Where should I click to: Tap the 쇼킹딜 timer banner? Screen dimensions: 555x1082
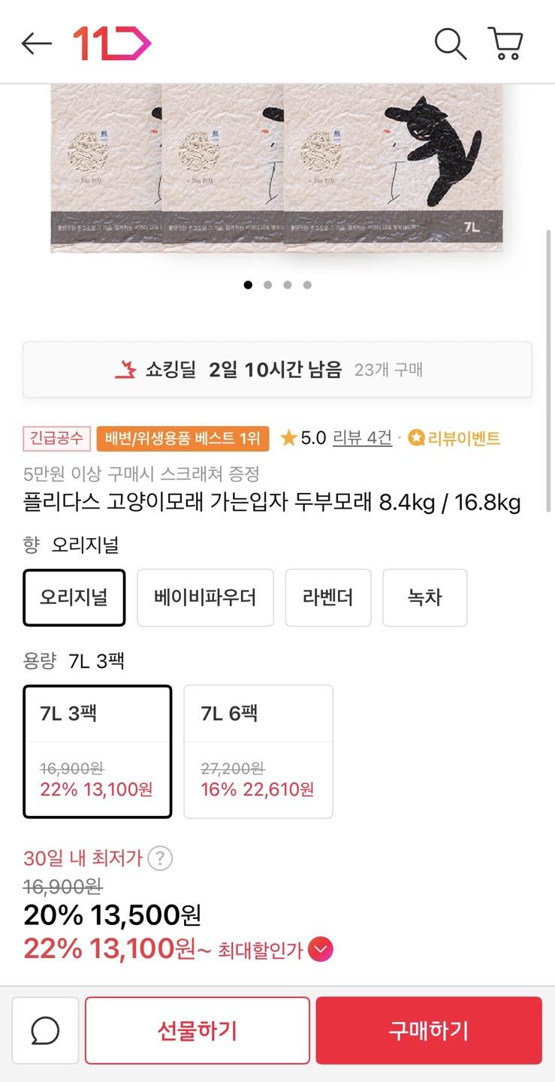tap(277, 370)
